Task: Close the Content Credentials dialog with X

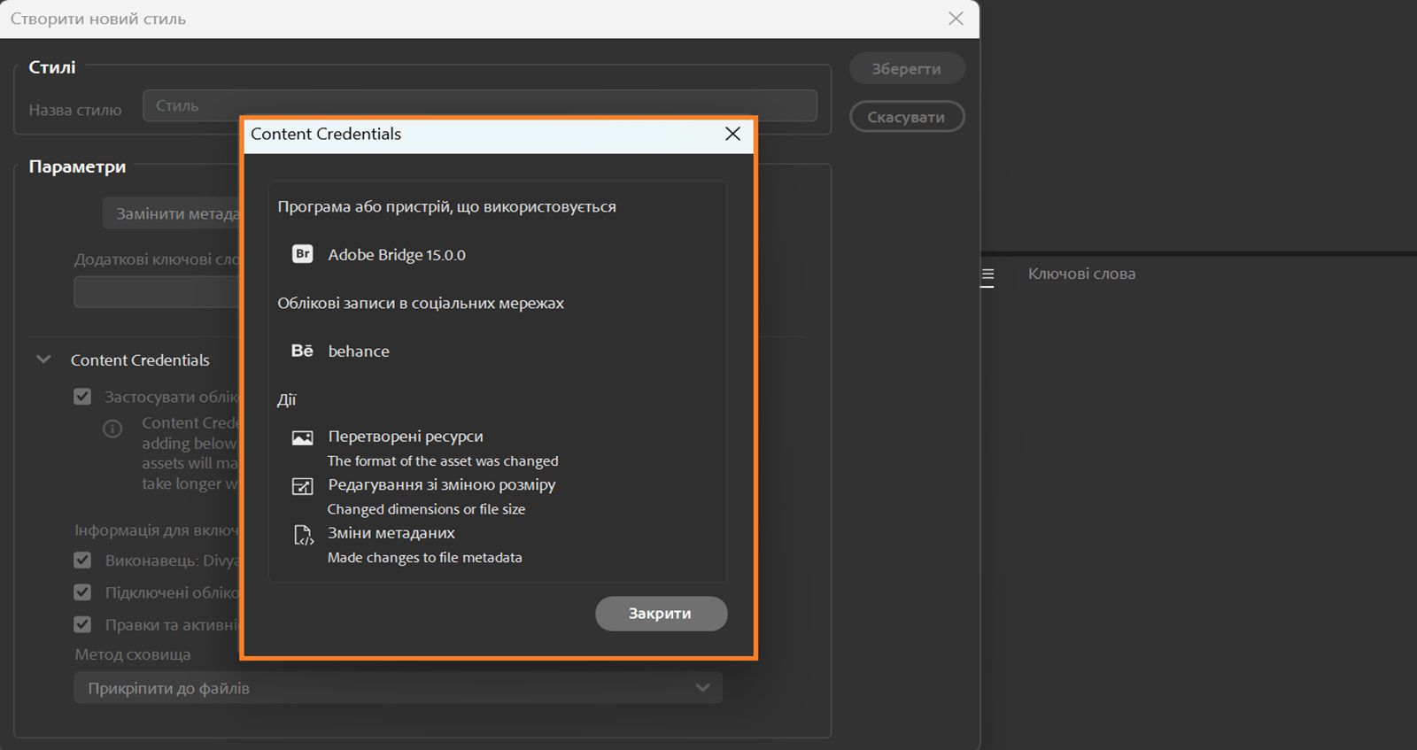Action: (732, 134)
